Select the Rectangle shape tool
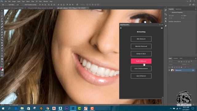 pos(2,56)
